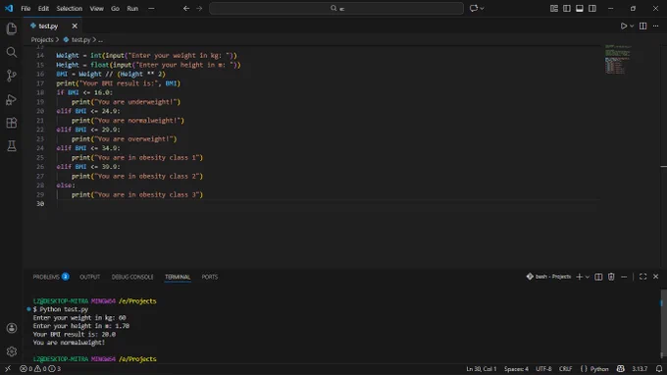
Task: Open the Edit menu
Action: point(43,8)
